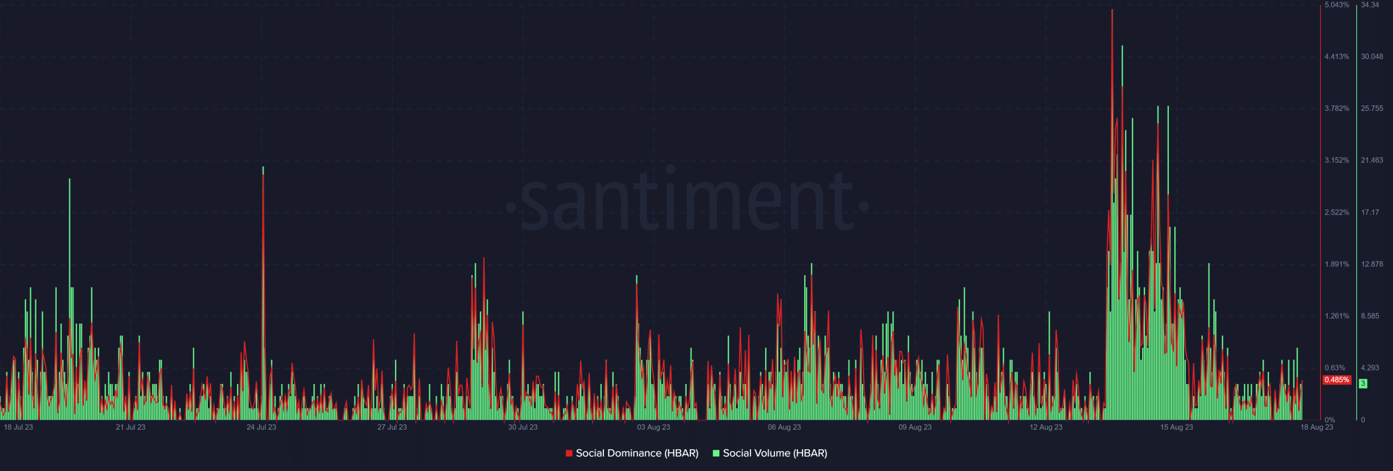Screen dimensions: 1393x471
Task: Click the 17.17 volume axis label
Action: 1370,212
